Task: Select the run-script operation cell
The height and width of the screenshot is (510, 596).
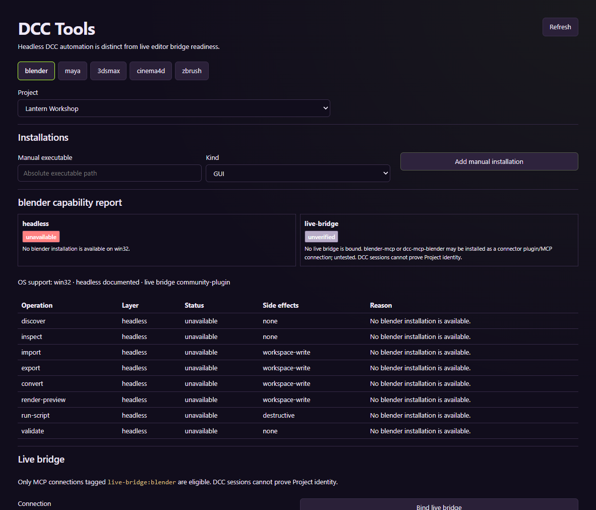Action: (35, 415)
